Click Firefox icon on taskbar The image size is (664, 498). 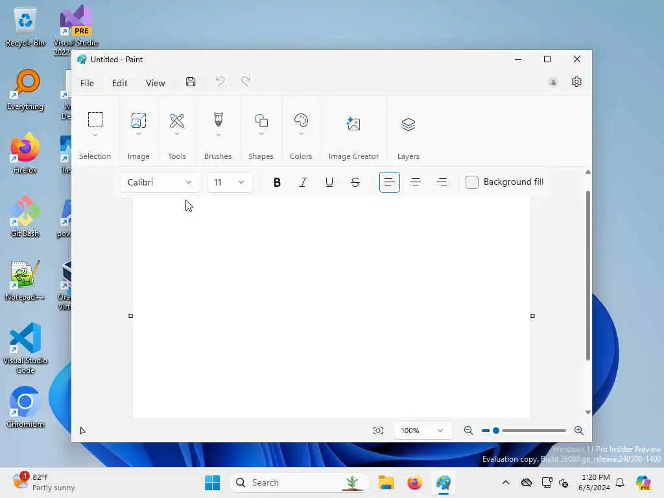(x=414, y=482)
